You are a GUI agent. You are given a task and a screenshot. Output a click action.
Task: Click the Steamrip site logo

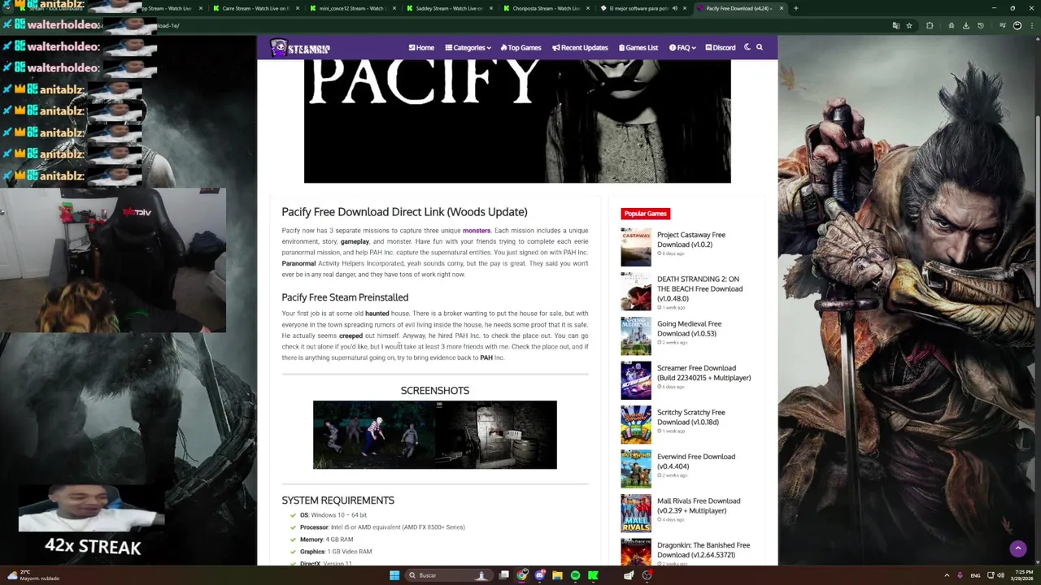click(x=300, y=48)
